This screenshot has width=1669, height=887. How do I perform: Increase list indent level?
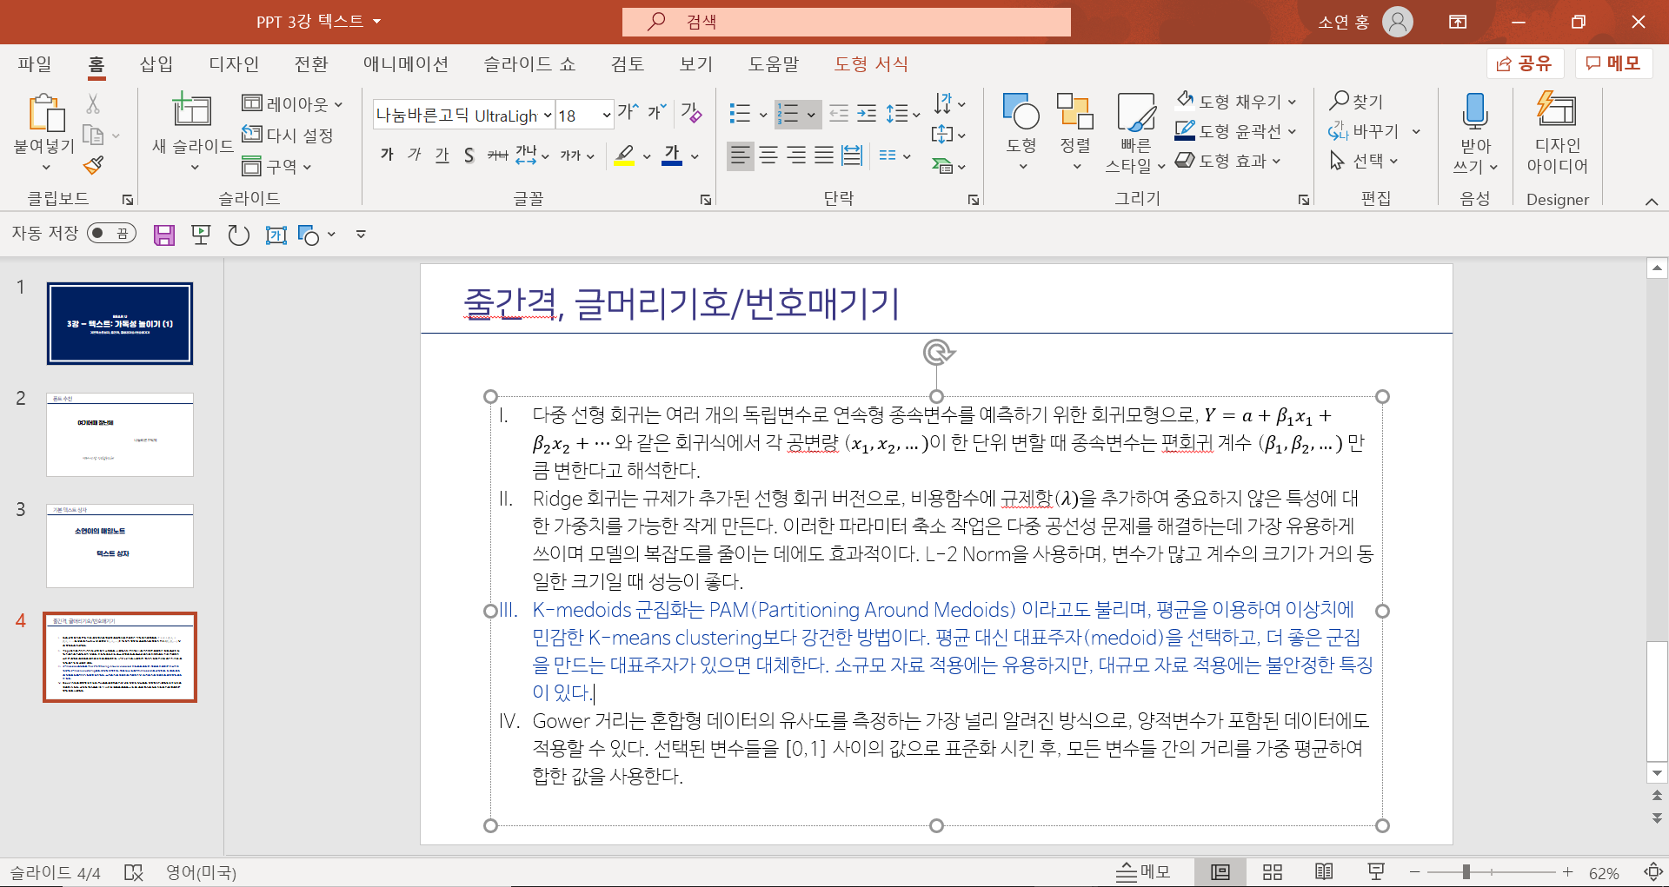pyautogui.click(x=867, y=113)
